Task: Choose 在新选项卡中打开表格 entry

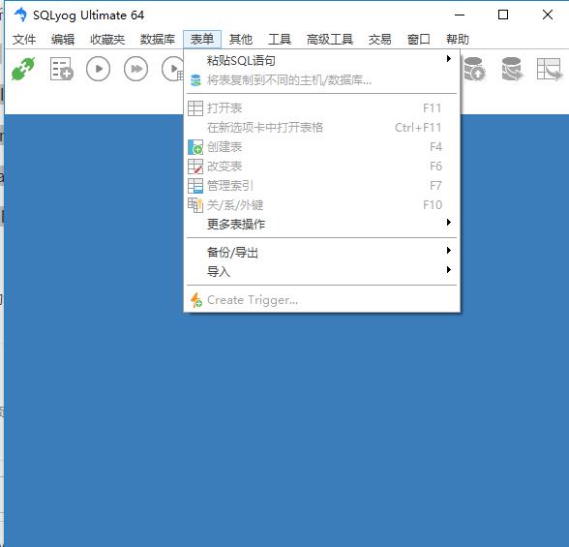Action: [321, 128]
